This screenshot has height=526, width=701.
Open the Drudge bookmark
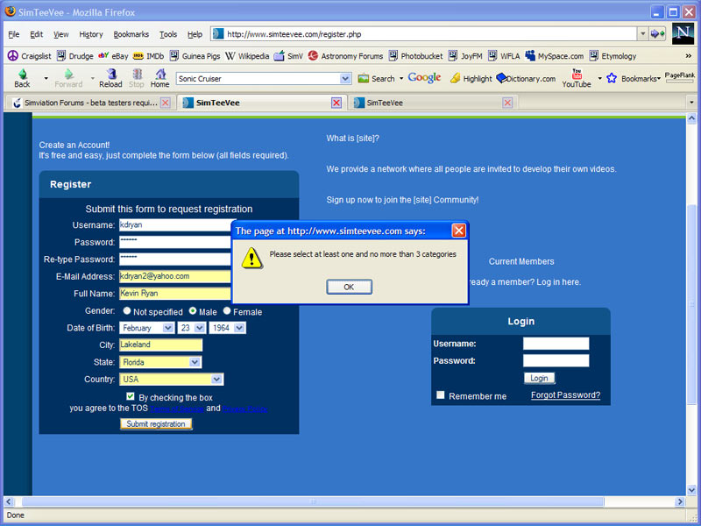[75, 56]
